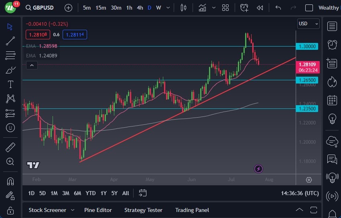Expand the timeframe interval dropdown arrow

pos(168,8)
